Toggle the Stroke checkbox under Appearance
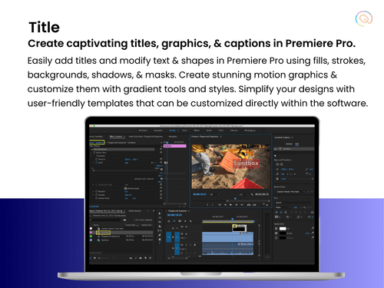The image size is (384, 288). pos(276,233)
